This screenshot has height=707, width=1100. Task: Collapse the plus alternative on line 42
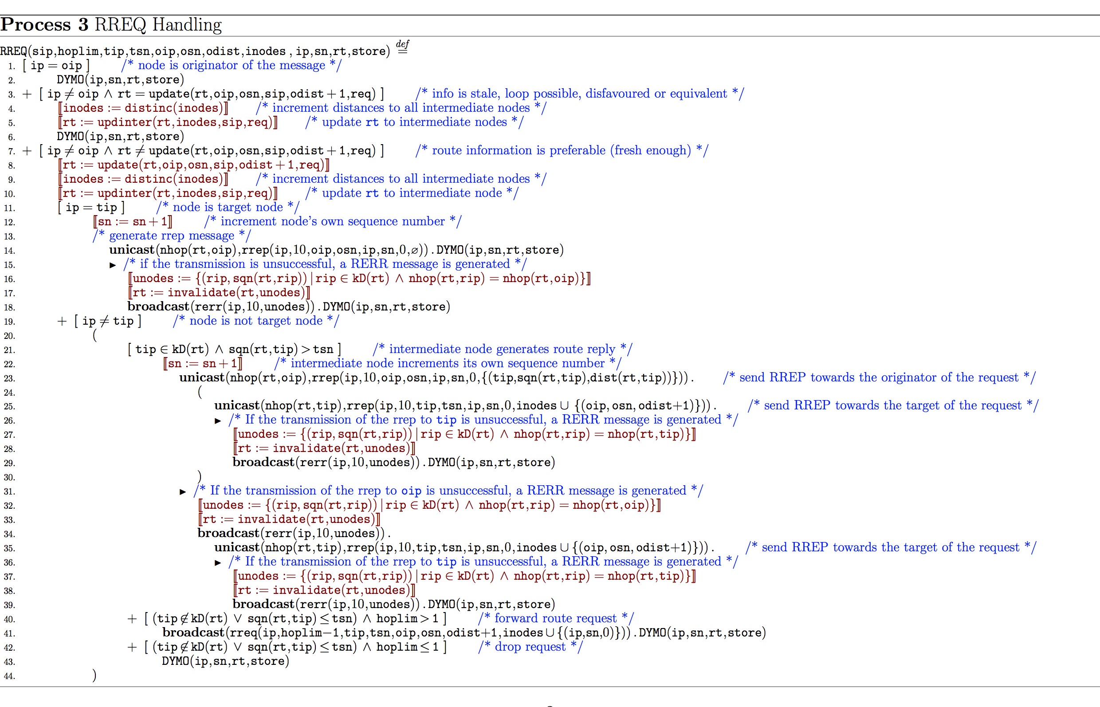tap(133, 647)
